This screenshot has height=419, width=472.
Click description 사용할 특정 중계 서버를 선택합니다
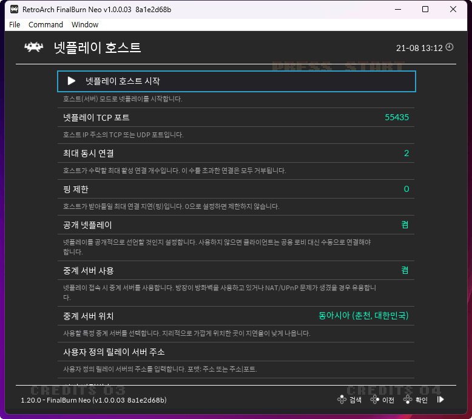187,333
